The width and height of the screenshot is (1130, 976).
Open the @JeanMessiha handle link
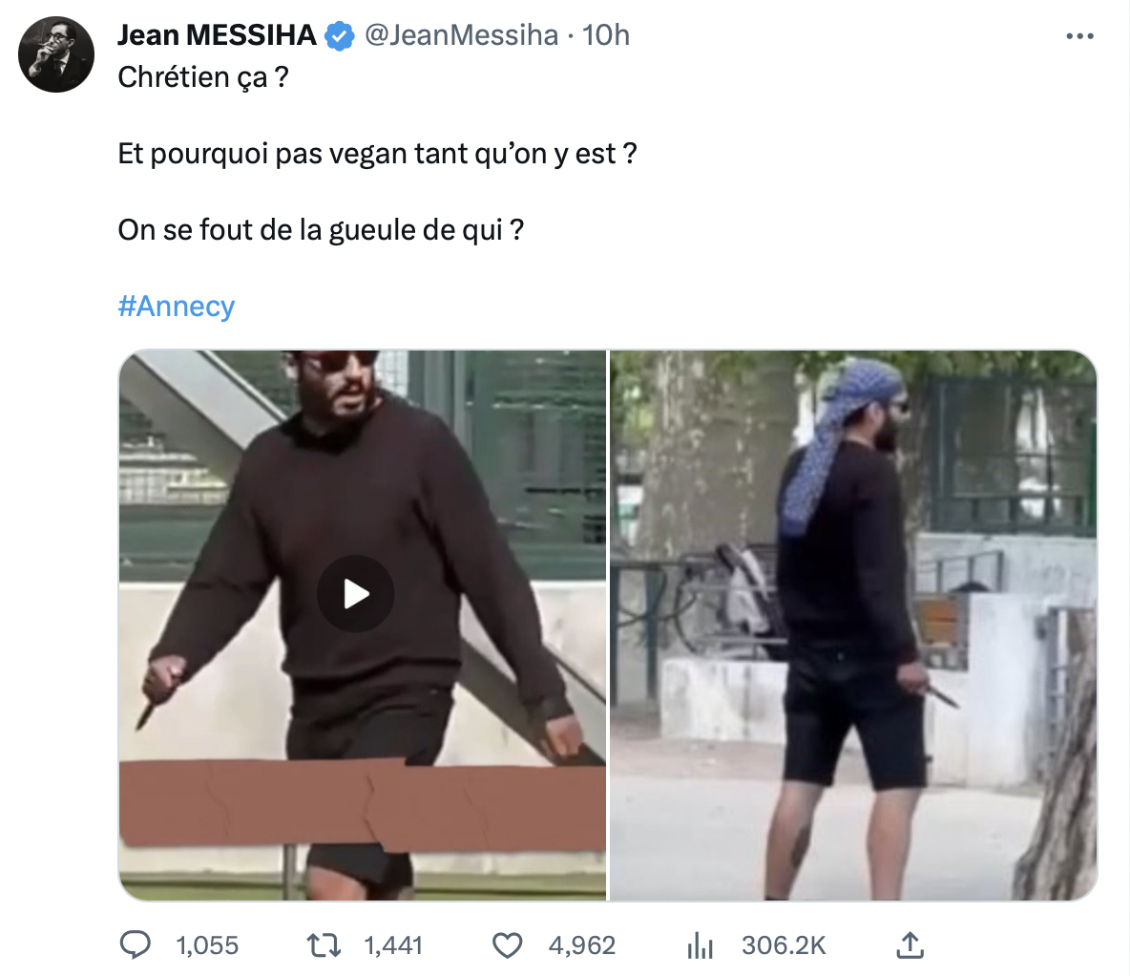(461, 35)
